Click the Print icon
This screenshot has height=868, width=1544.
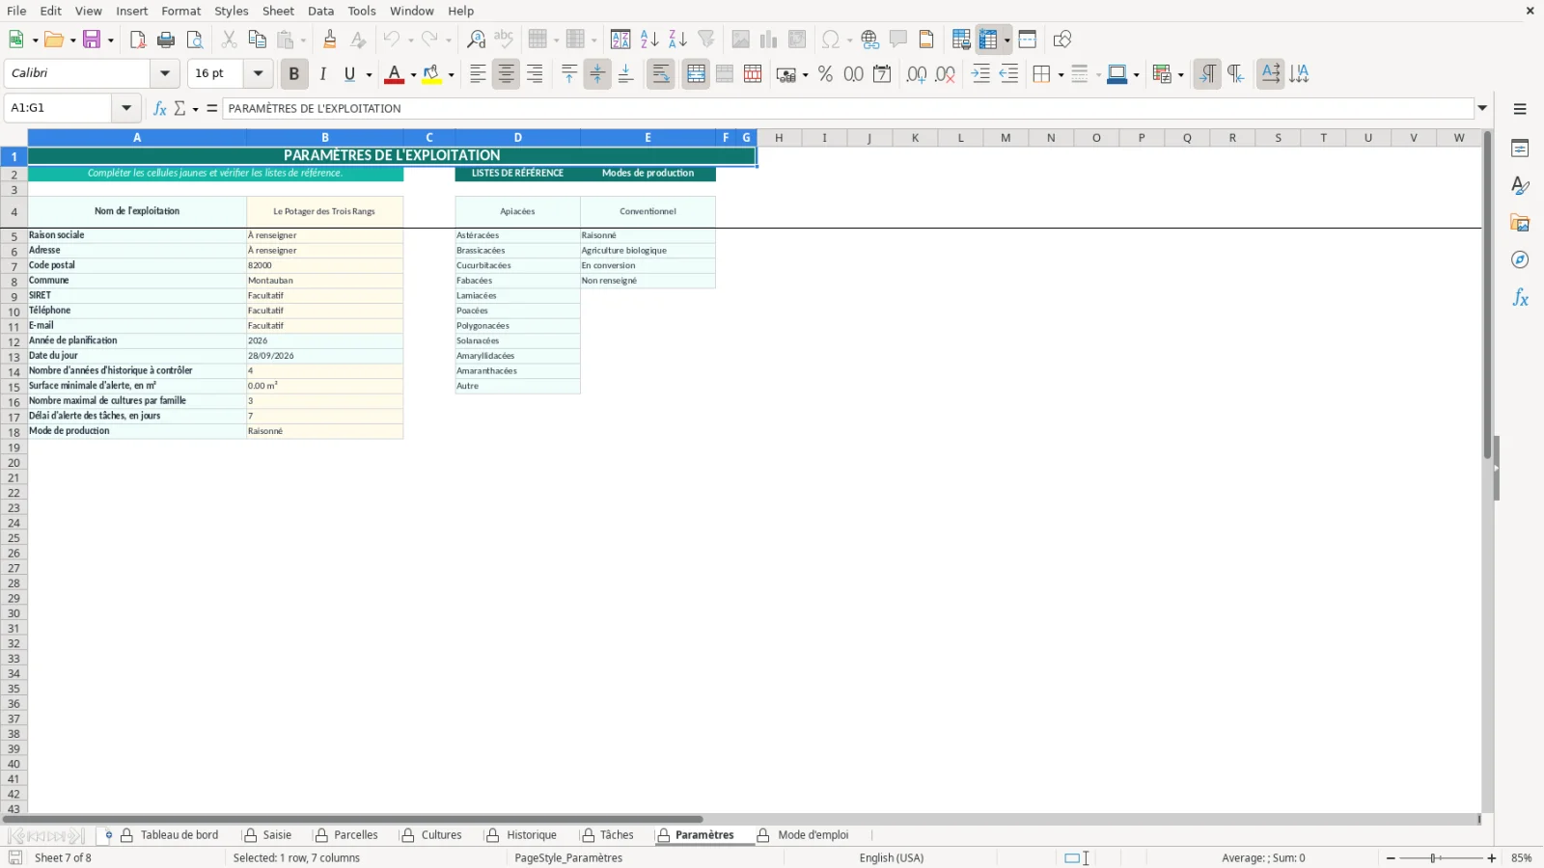(x=166, y=40)
